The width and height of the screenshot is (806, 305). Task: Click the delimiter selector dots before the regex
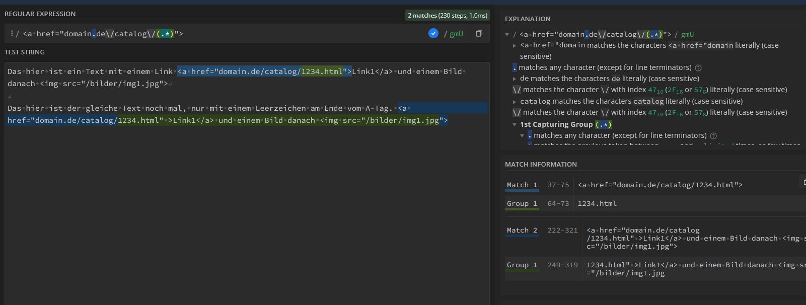click(12, 34)
